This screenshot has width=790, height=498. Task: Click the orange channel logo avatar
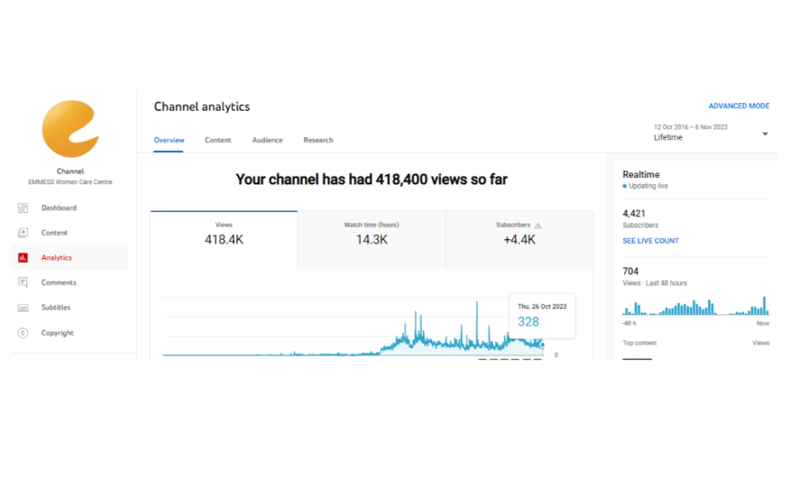click(x=70, y=129)
